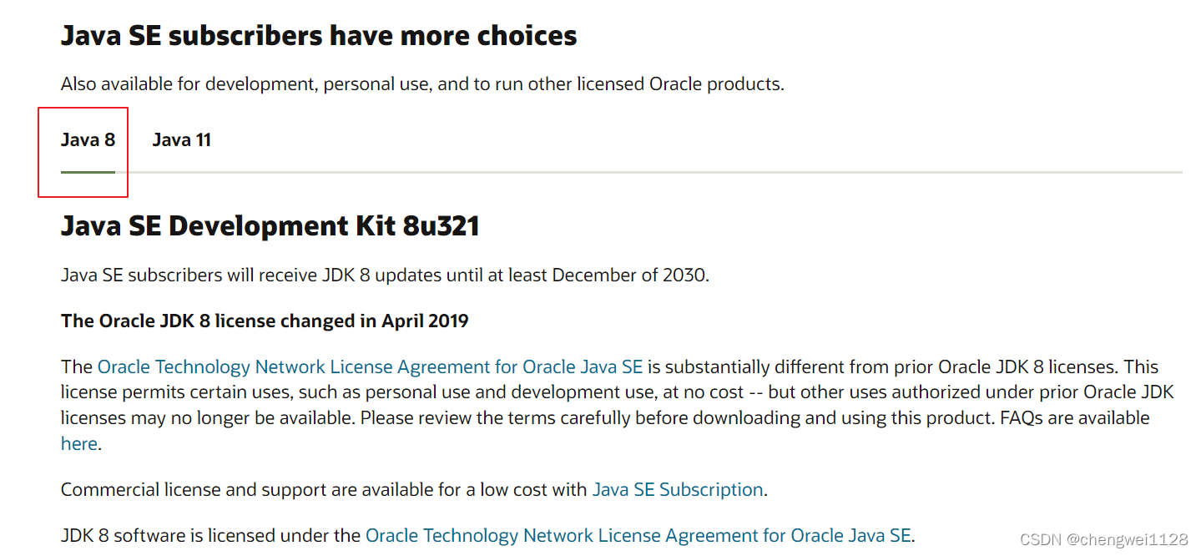Switch to the Java 8 tab

click(x=88, y=140)
